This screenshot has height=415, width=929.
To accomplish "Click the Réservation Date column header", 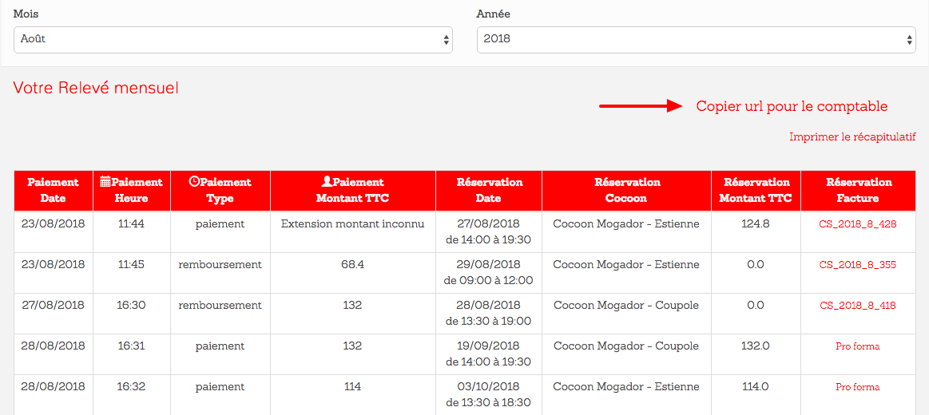I will click(x=489, y=191).
